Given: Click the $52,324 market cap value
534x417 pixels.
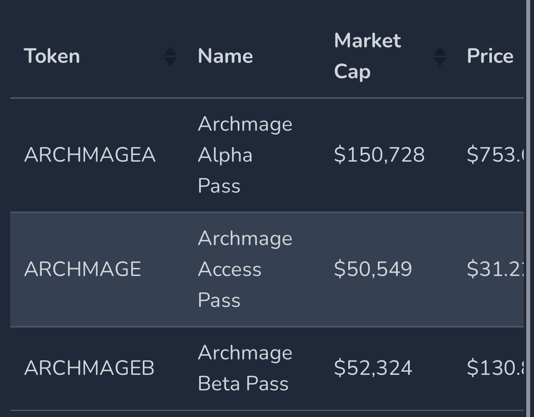Looking at the screenshot, I should pos(373,368).
